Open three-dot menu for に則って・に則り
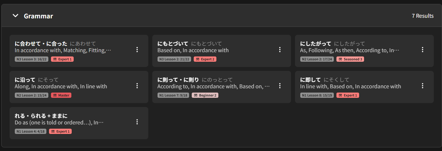 click(280, 86)
